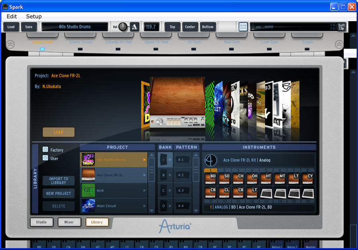Click the New Project button
Screen dimensions: 358x250
(x=58, y=194)
